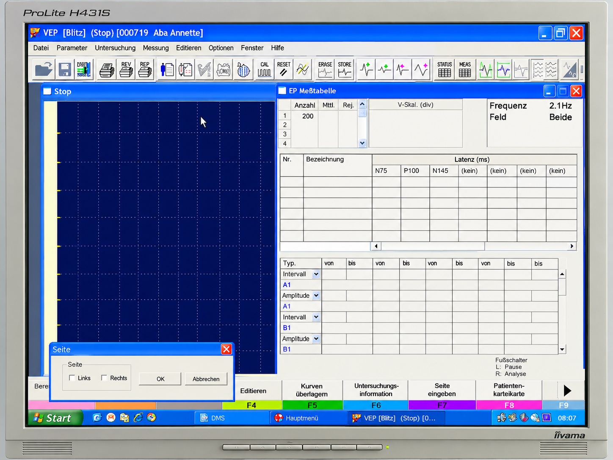Click the blue head electrode map icon

coord(243,69)
